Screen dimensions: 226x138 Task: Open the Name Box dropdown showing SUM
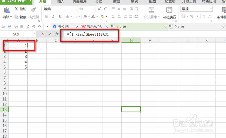[x=34, y=34]
